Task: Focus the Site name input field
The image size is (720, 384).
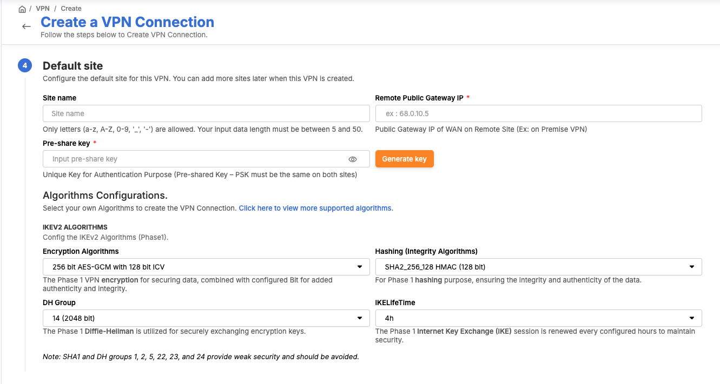Action: [x=206, y=113]
